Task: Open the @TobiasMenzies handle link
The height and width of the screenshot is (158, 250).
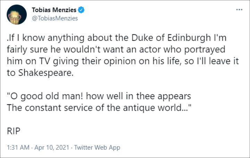Action: tap(55, 18)
